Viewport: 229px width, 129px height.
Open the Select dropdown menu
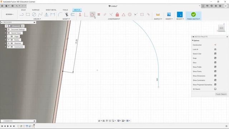pos(180,19)
